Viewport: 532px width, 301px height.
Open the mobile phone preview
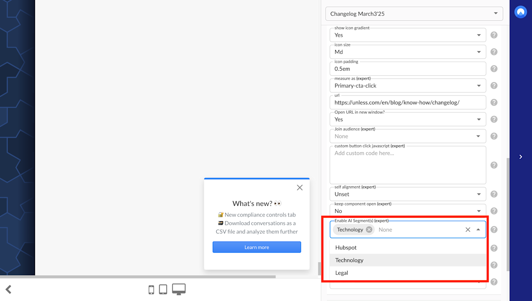point(151,289)
